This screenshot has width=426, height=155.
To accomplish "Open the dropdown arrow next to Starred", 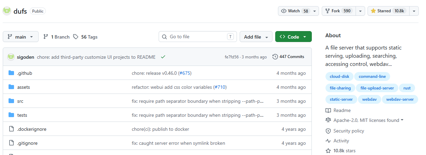I will (414, 11).
